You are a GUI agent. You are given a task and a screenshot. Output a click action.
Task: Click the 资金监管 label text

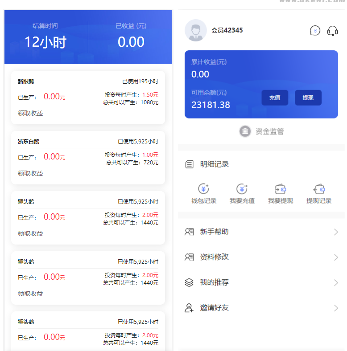pos(270,131)
